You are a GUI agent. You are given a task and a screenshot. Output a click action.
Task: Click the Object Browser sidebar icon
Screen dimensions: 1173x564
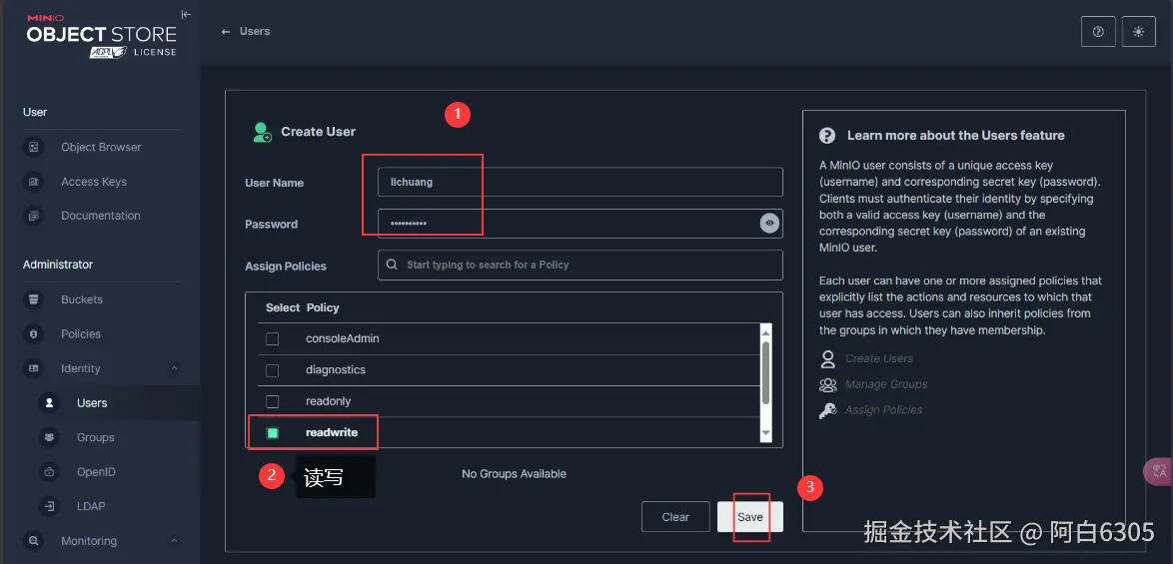[x=34, y=147]
